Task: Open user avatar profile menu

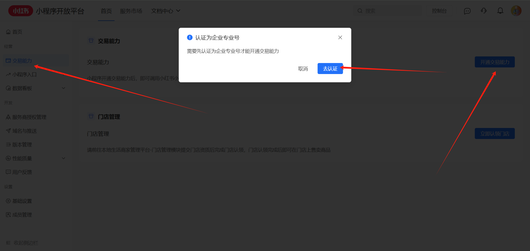Action: pyautogui.click(x=516, y=11)
